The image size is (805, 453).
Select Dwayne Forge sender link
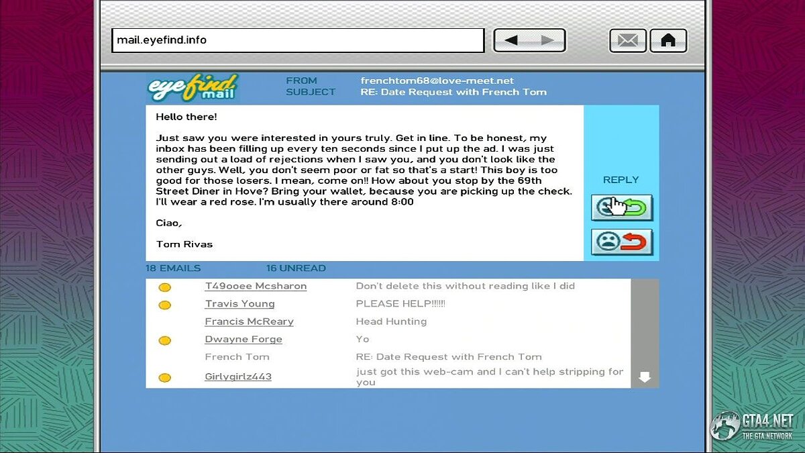[243, 340]
